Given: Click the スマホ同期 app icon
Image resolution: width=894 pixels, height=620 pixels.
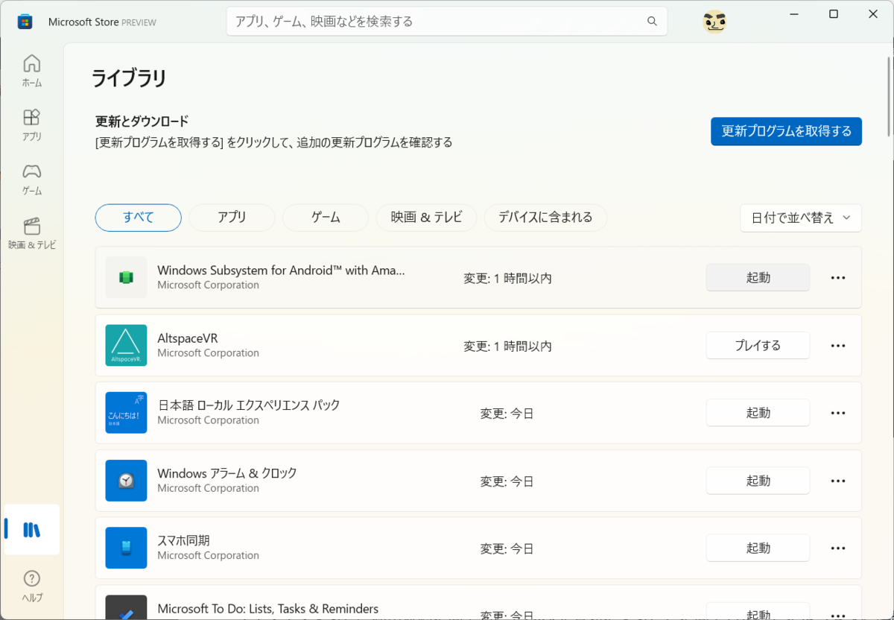Looking at the screenshot, I should (x=126, y=548).
